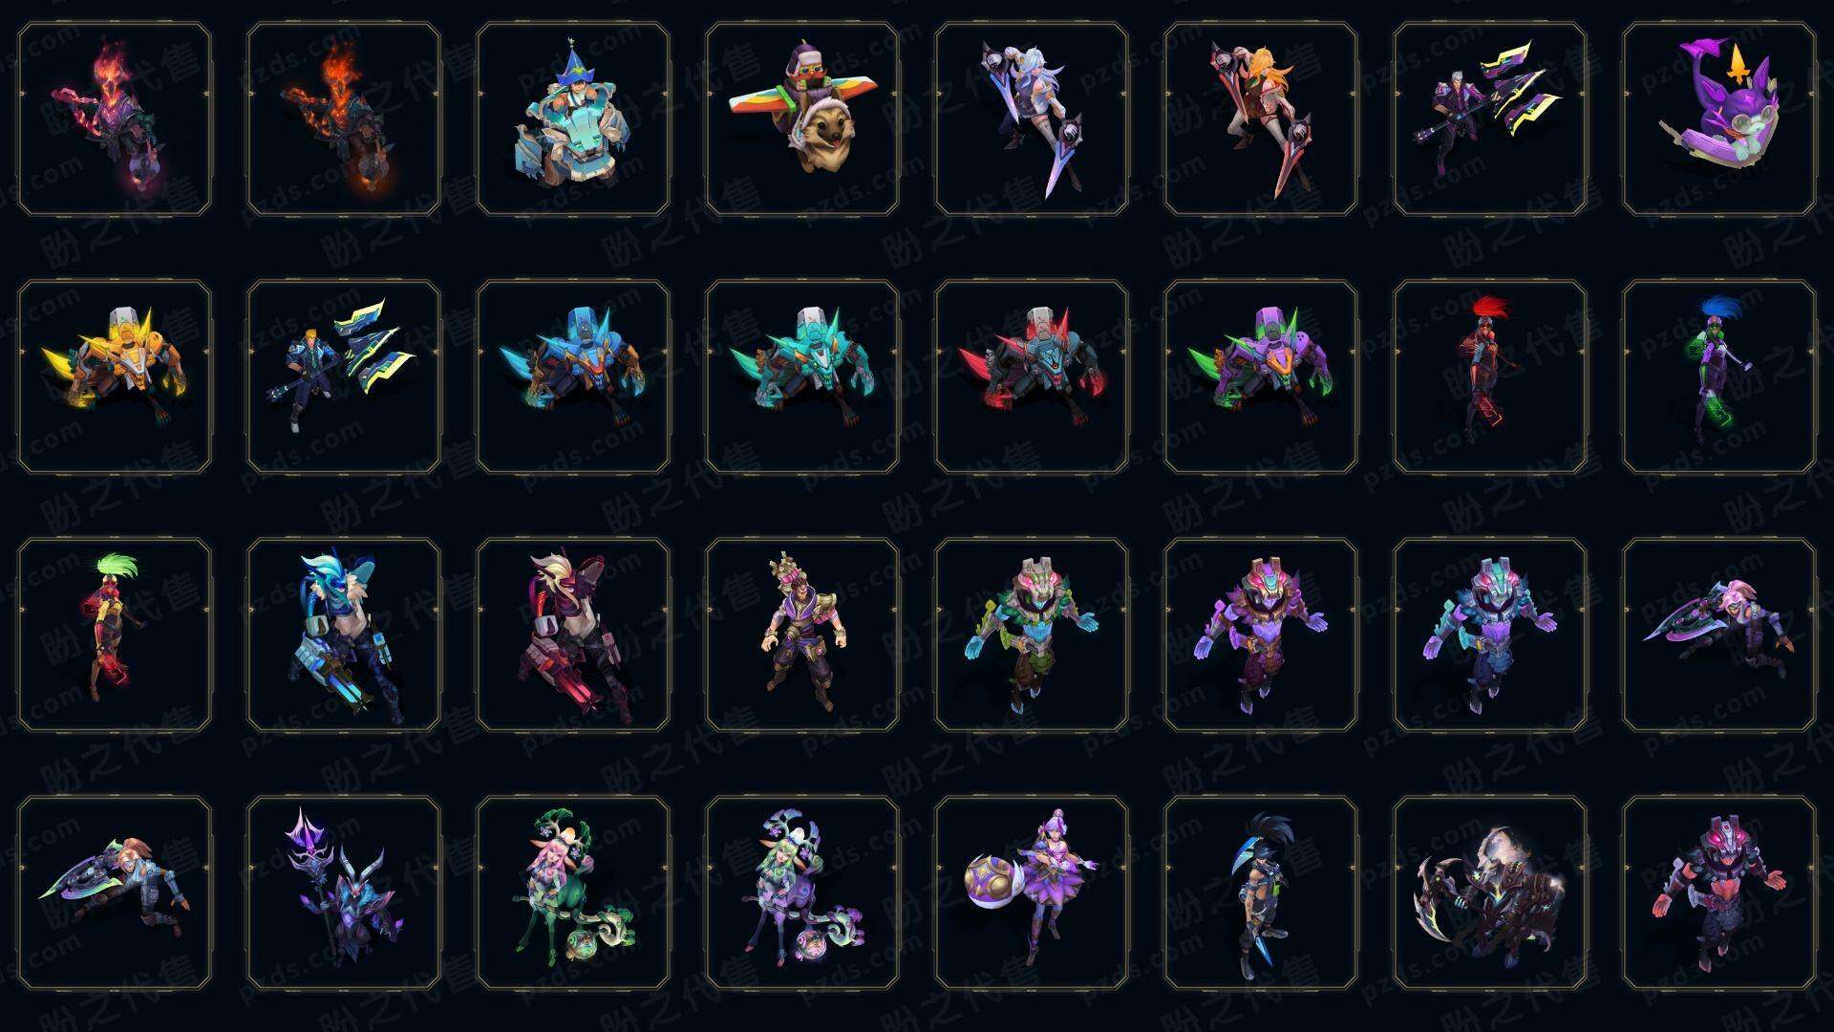Pick the pink-purple flaming skull character tile

(x=115, y=118)
